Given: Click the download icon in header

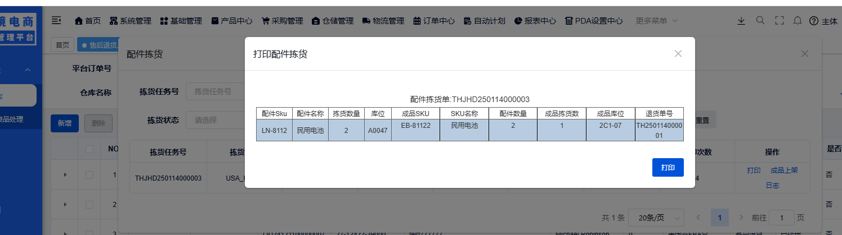Looking at the screenshot, I should (x=741, y=21).
